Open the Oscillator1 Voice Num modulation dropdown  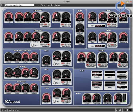45,22
